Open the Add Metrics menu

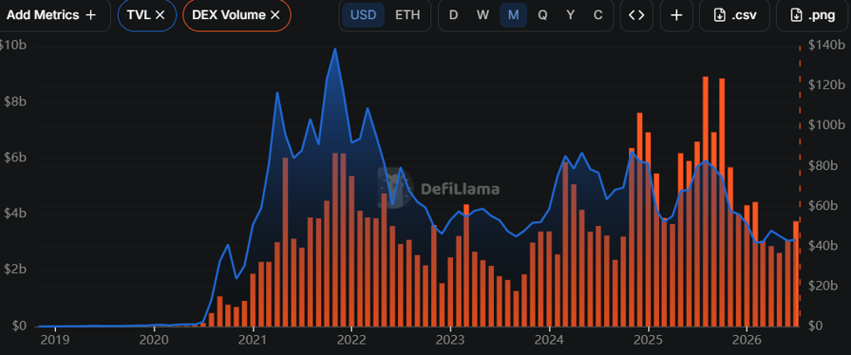pos(51,15)
